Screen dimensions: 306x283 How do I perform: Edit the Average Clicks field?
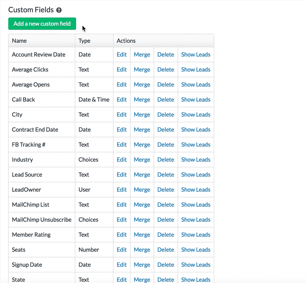122,70
